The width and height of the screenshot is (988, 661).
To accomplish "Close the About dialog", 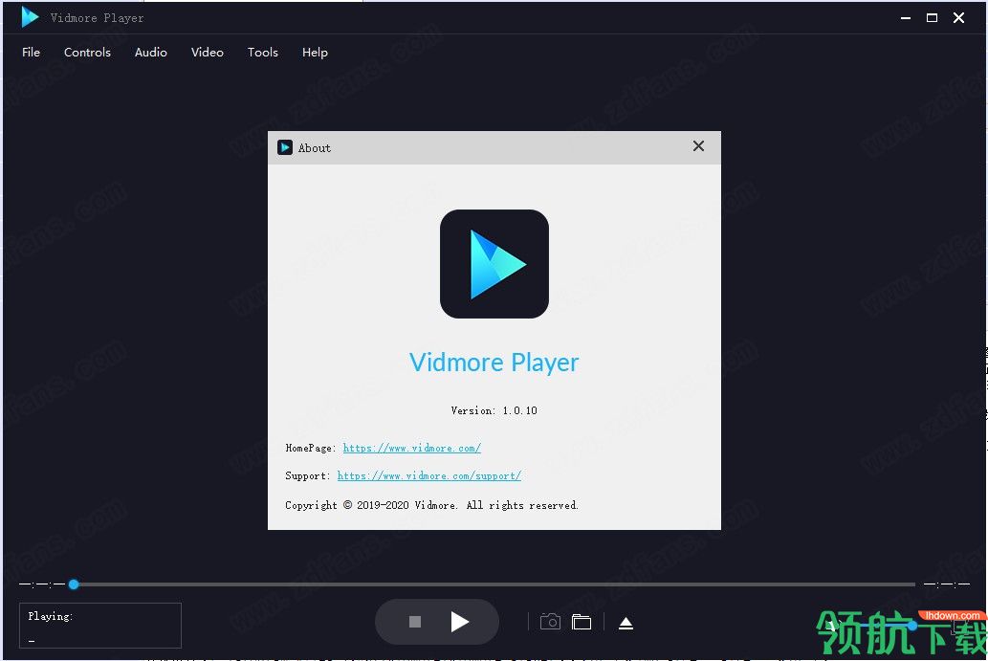I will coord(698,146).
